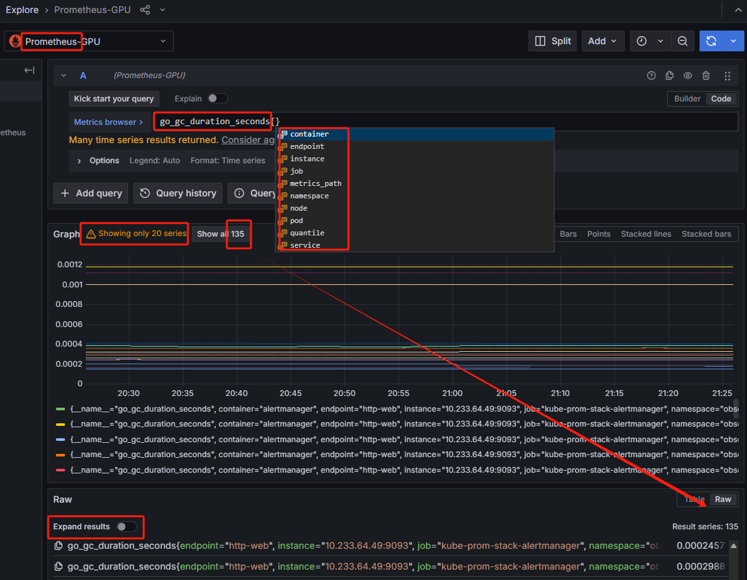Toggle the Explain switch
Screen dimensions: 747x580
(x=218, y=98)
